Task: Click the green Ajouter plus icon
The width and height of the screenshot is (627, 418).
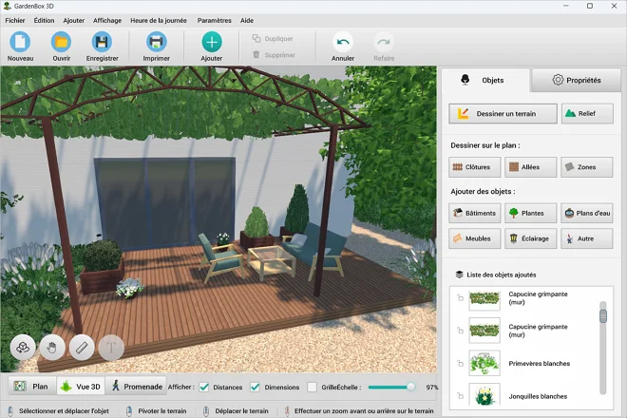Action: (x=212, y=42)
